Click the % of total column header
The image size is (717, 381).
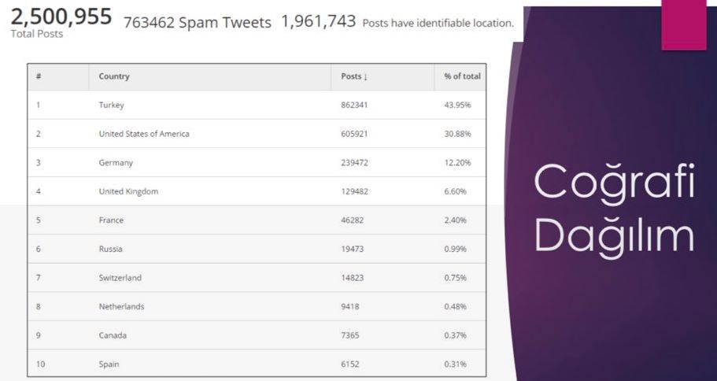[462, 76]
